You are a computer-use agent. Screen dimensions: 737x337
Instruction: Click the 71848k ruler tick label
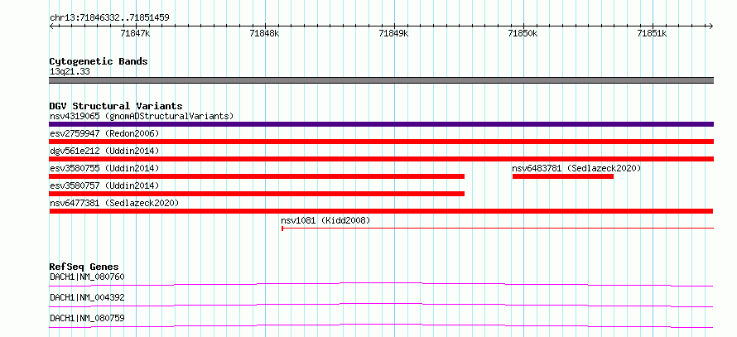click(x=265, y=33)
